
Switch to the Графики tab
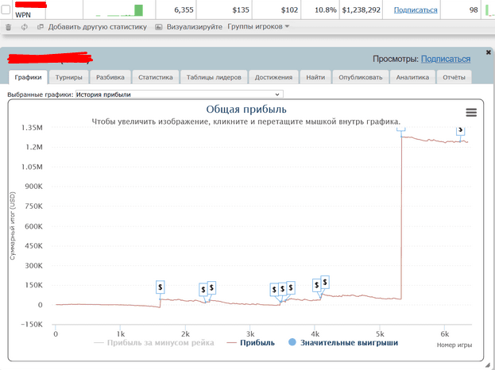coord(28,77)
